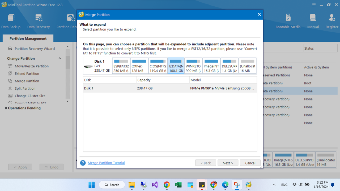340x191 pixels.
Task: Select the DELLSUPPORT 1.4 GB partition in dialog
Action: click(x=229, y=66)
